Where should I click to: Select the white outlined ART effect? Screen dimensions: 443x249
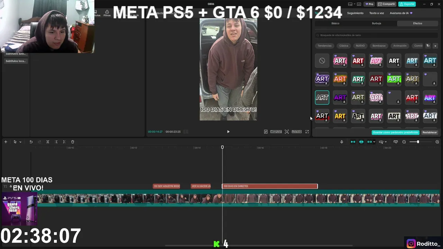click(x=322, y=98)
